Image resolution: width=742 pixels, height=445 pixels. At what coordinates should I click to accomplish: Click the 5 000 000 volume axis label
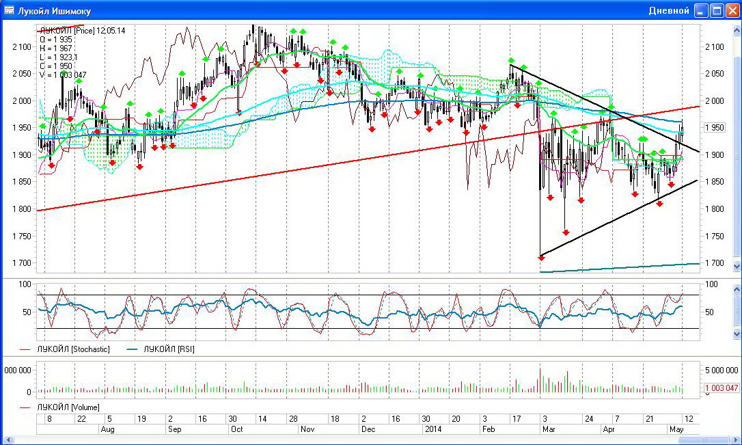pos(722,370)
